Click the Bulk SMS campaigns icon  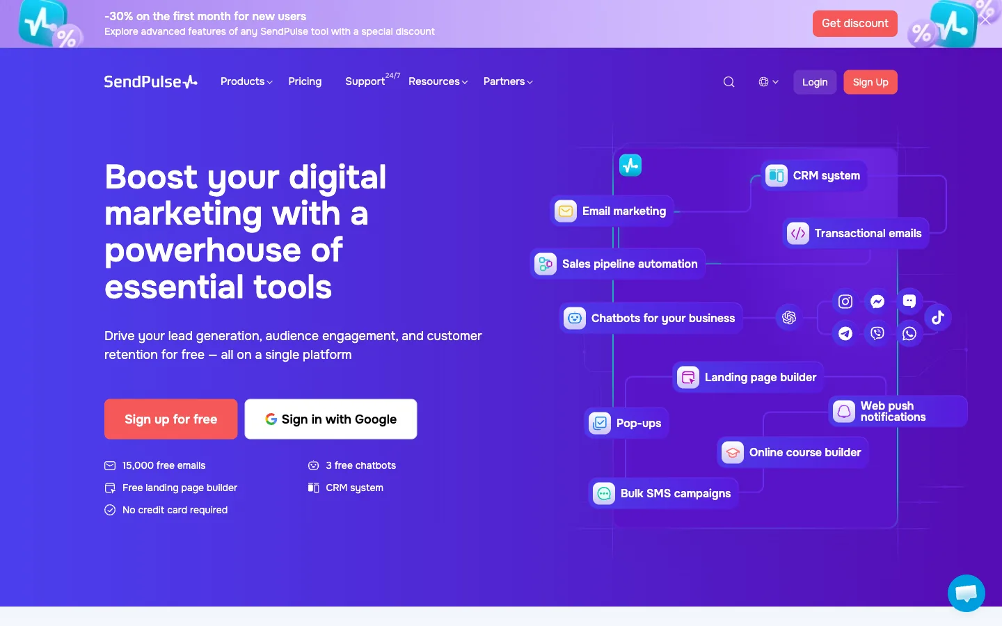(x=604, y=494)
